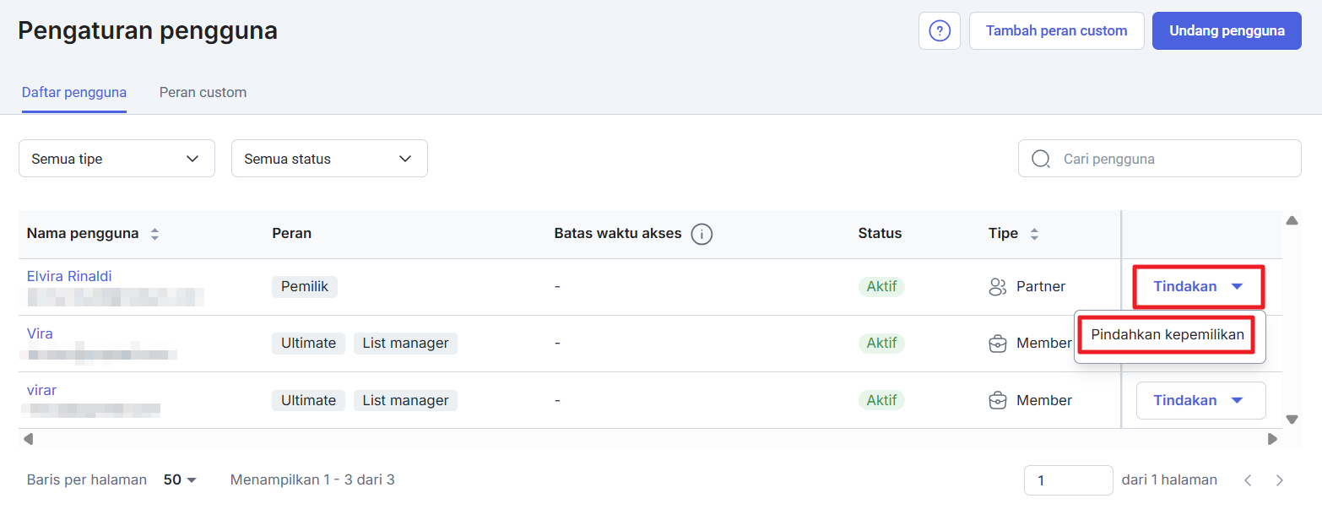1322x520 pixels.
Task: Focus the page number input field
Action: click(x=1068, y=480)
